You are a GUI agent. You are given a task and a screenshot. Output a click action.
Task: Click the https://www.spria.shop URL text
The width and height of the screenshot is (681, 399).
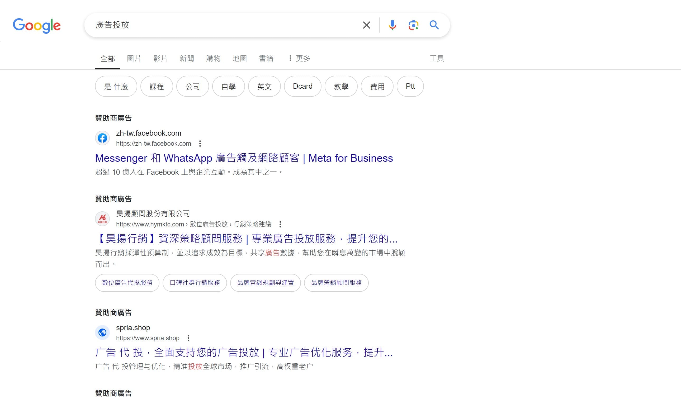(x=148, y=338)
